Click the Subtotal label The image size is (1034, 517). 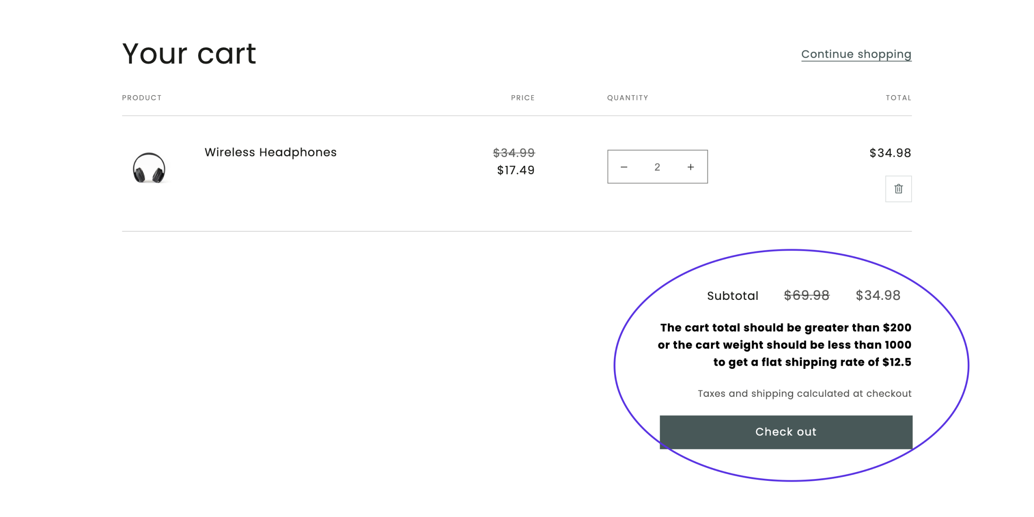[732, 296]
